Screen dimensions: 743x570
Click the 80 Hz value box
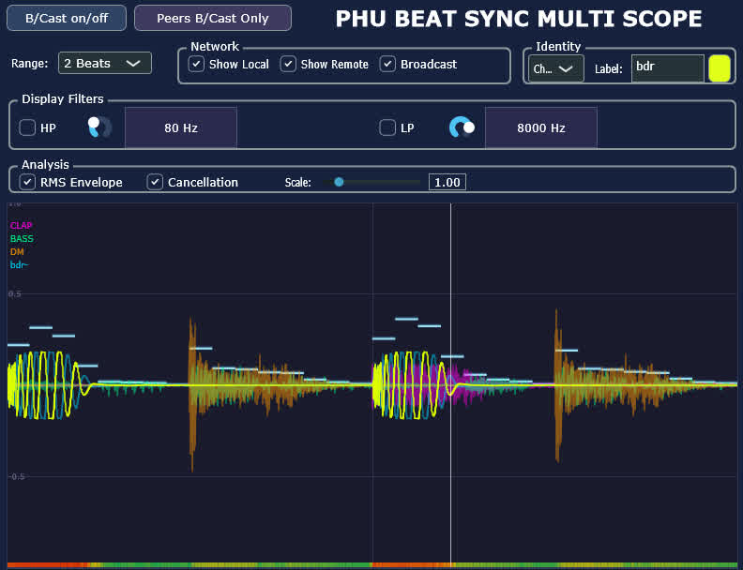pos(181,127)
